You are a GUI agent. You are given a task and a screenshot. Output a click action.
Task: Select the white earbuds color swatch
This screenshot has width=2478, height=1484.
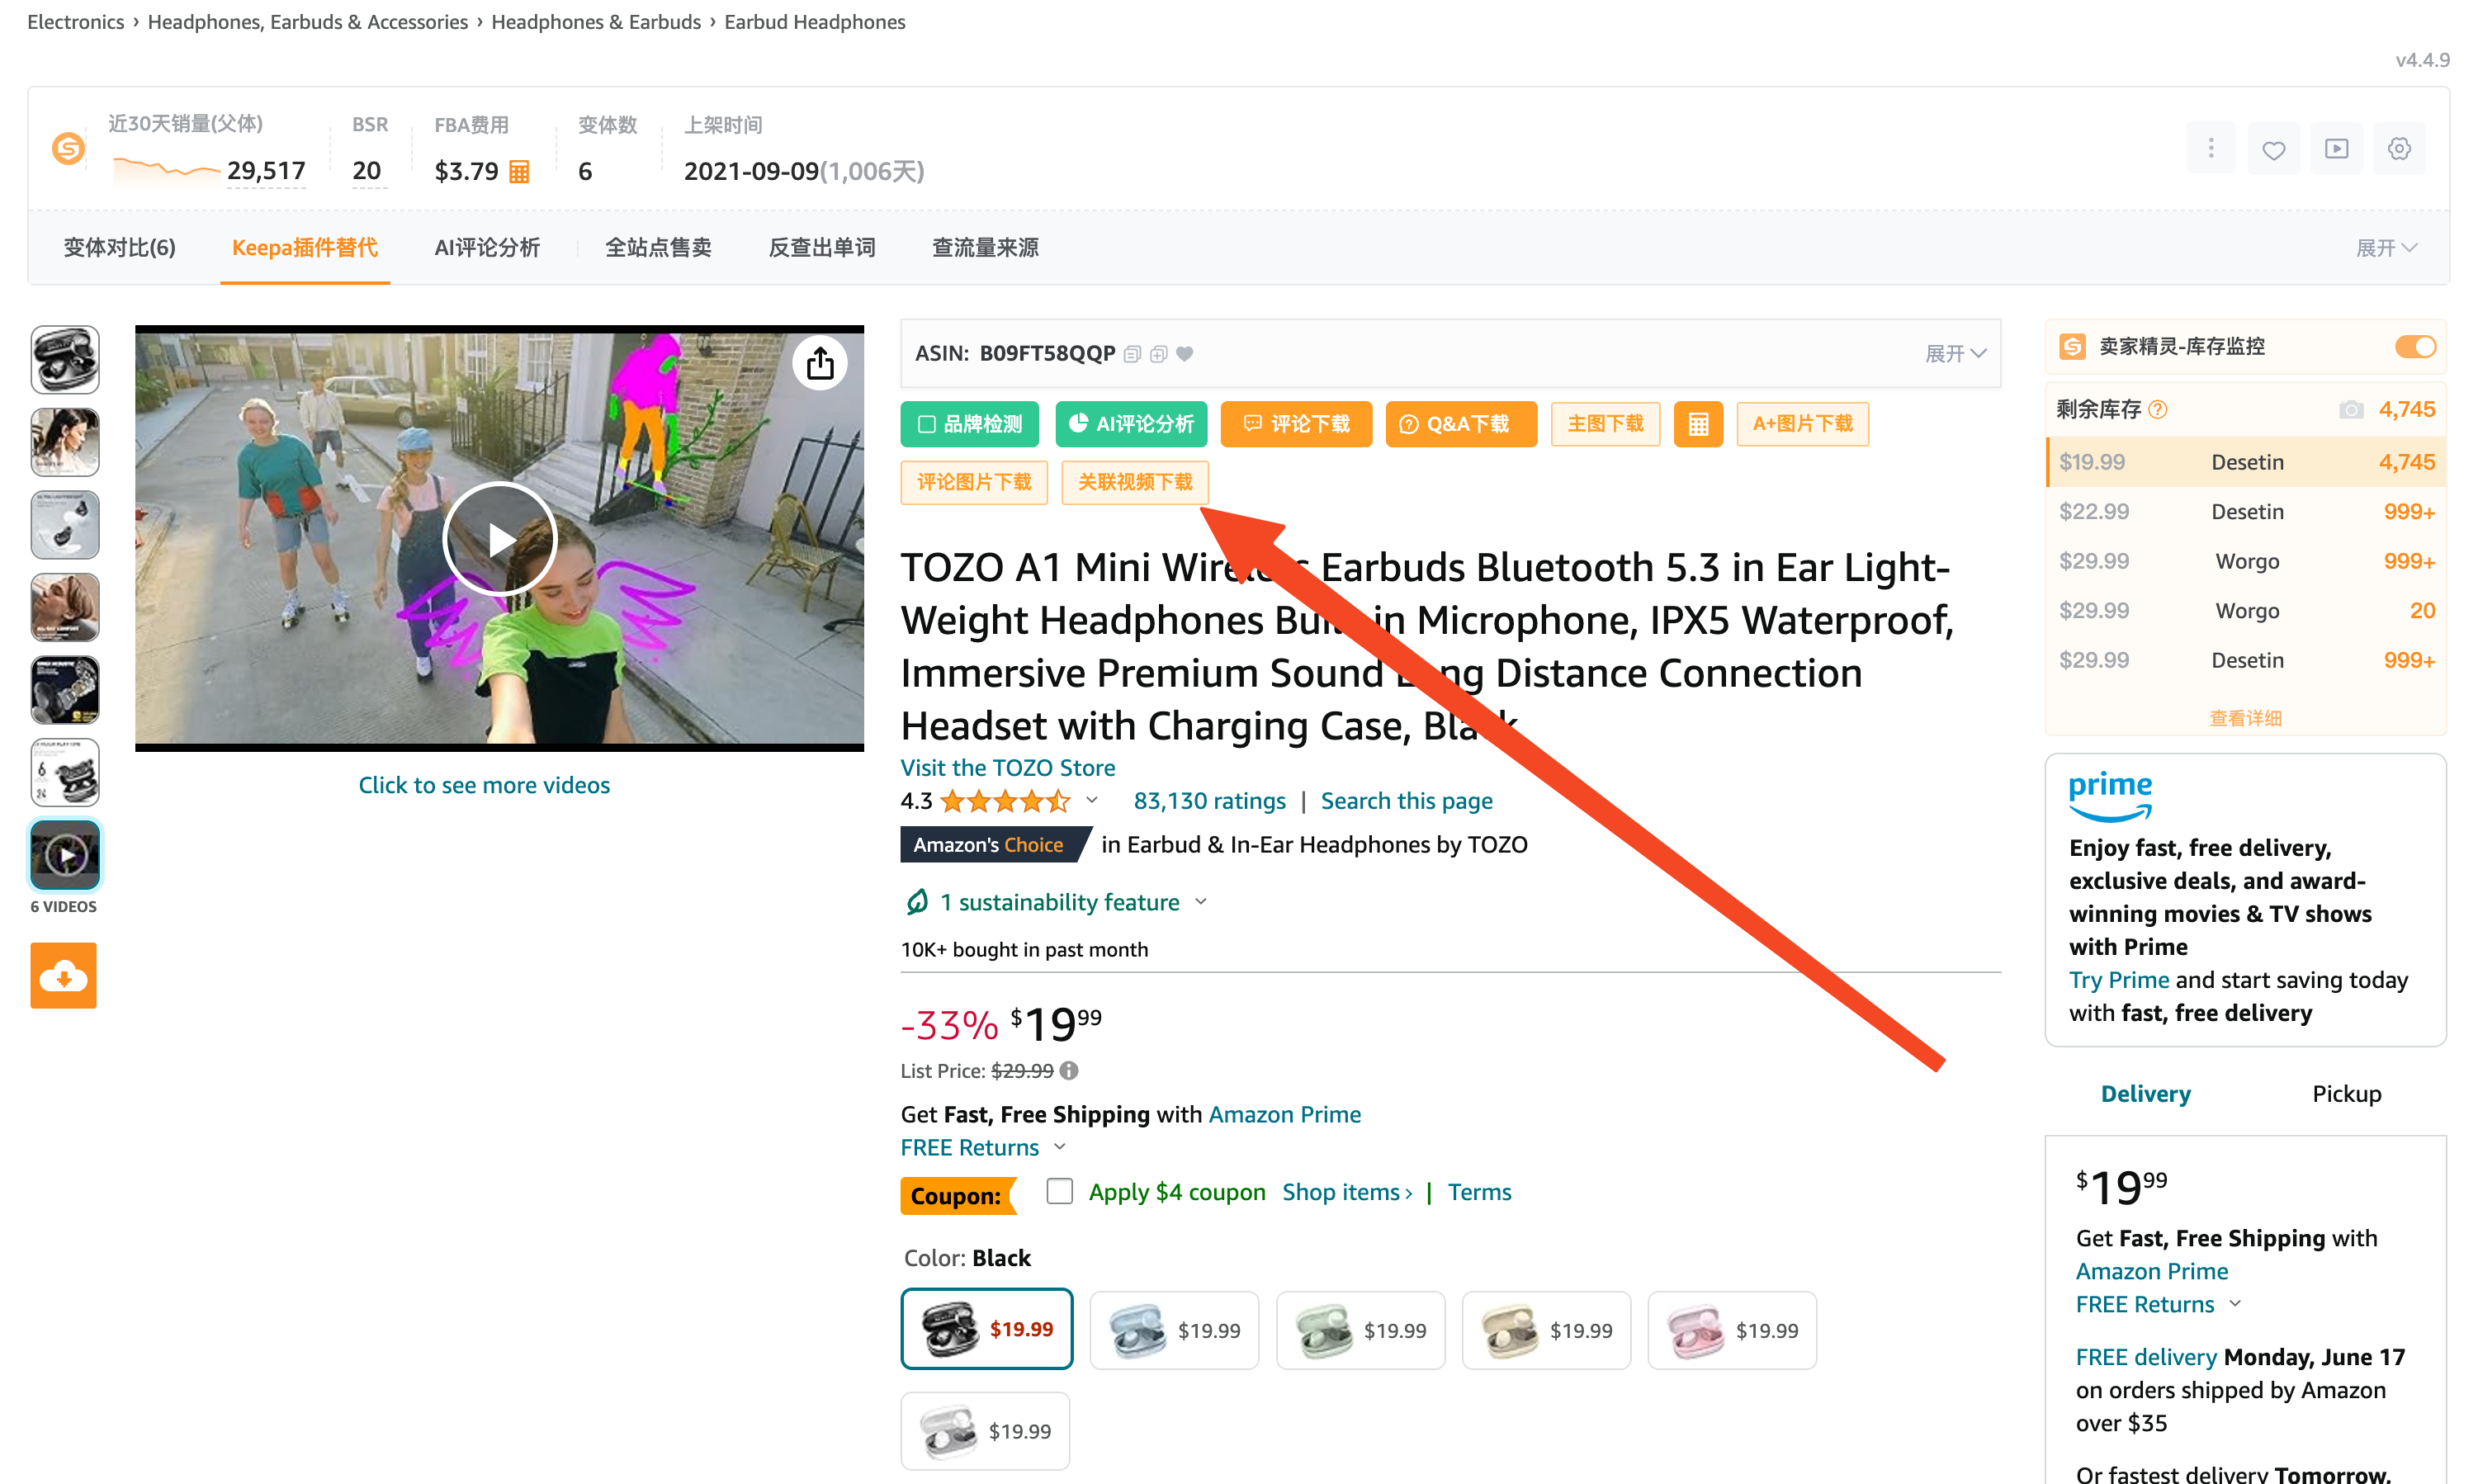click(x=985, y=1431)
